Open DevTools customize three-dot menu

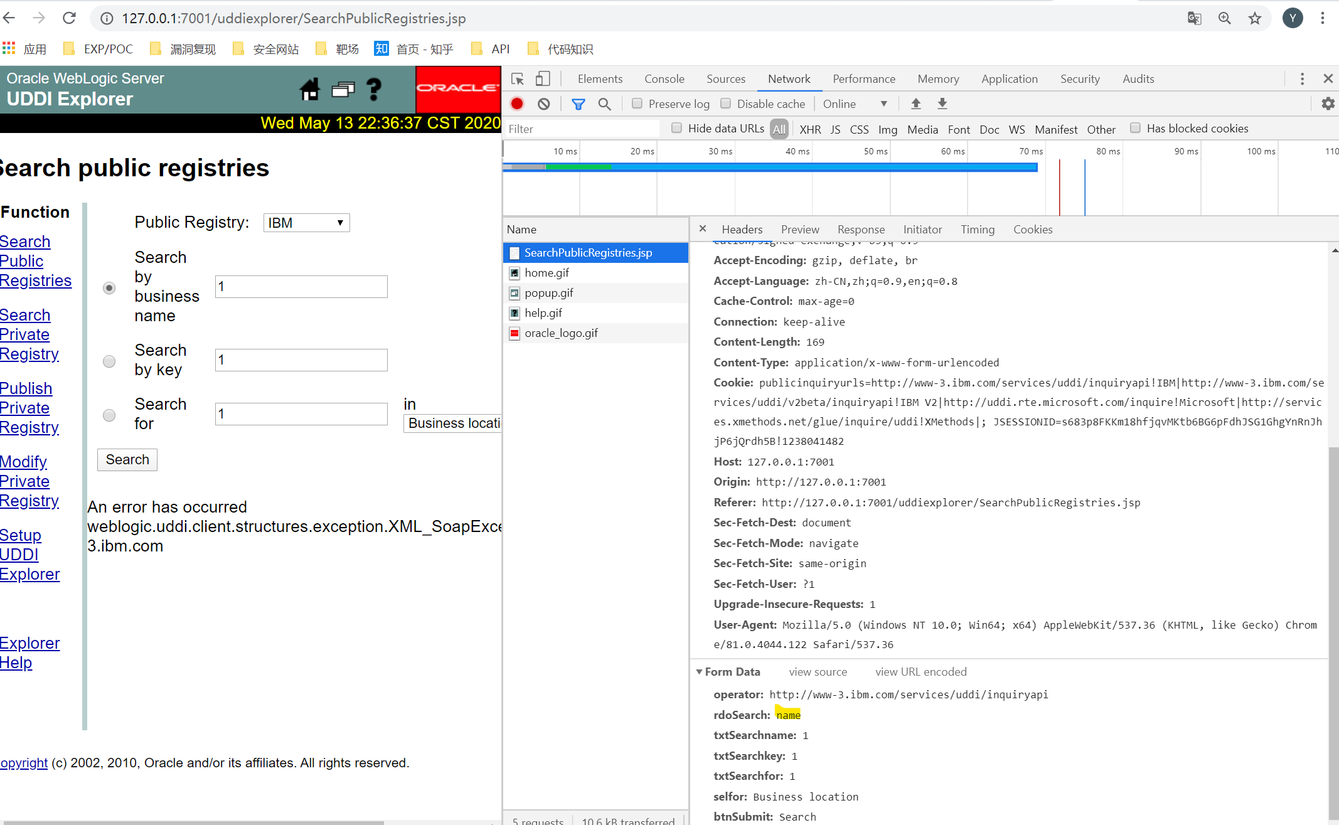pyautogui.click(x=1302, y=79)
